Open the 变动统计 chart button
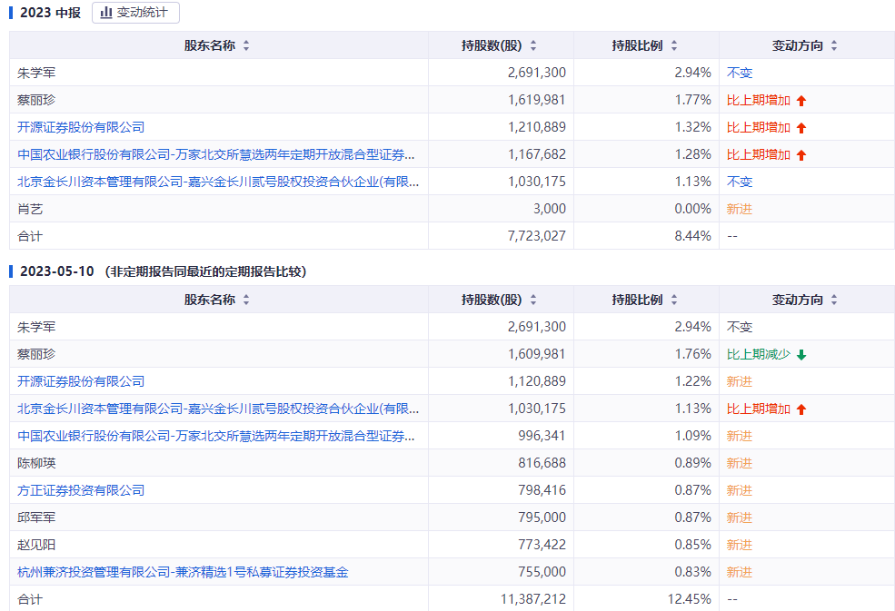 point(136,13)
